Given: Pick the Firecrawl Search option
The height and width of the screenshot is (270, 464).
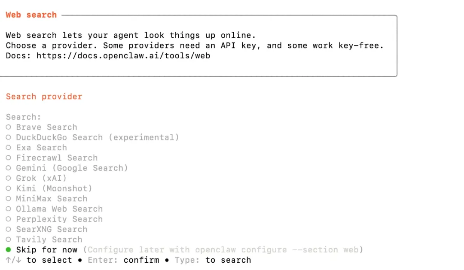Looking at the screenshot, I should 52,158.
